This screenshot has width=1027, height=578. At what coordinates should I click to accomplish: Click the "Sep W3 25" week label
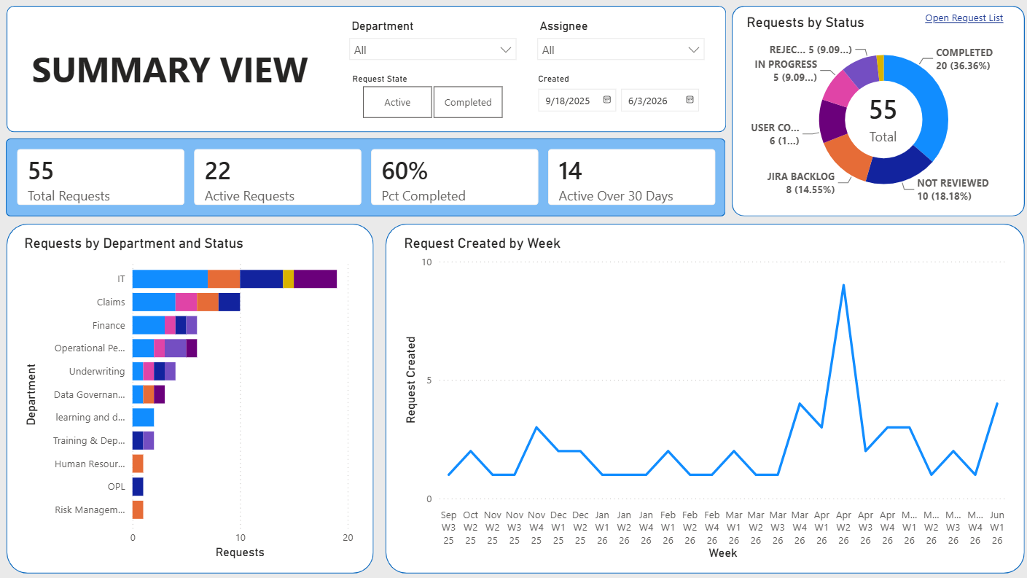[449, 528]
